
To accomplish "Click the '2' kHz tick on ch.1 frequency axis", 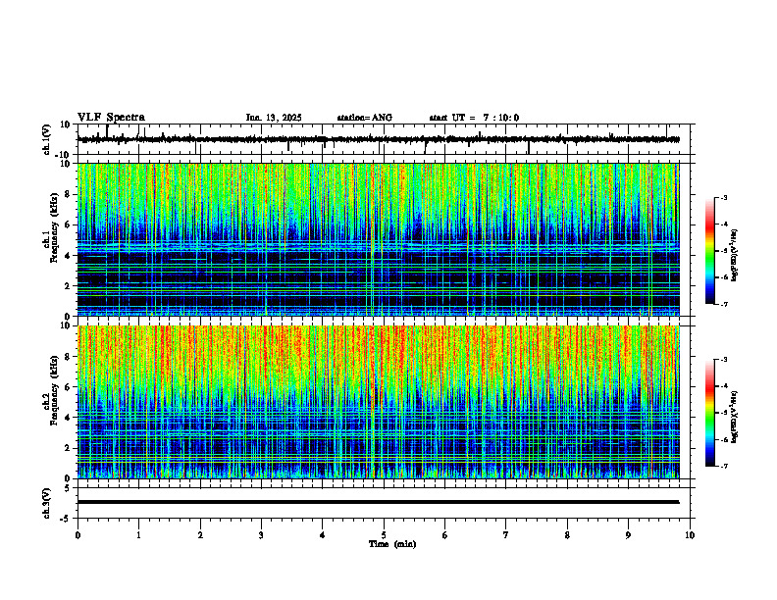I will [69, 286].
